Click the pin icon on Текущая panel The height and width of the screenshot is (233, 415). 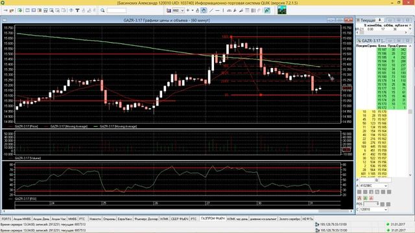379,20
